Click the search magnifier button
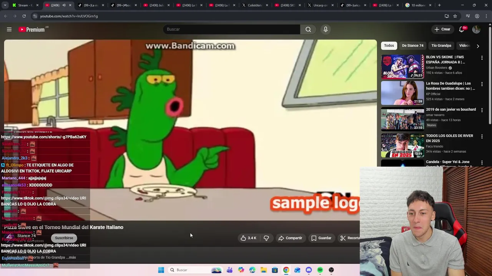492x276 pixels. 308,30
